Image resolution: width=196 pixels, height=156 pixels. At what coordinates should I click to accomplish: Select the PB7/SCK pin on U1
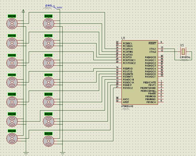click(151, 102)
